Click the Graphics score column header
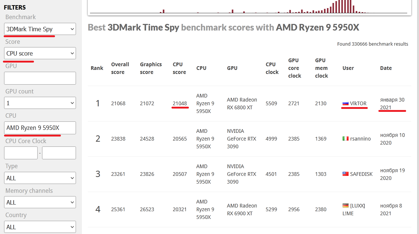 click(x=151, y=68)
